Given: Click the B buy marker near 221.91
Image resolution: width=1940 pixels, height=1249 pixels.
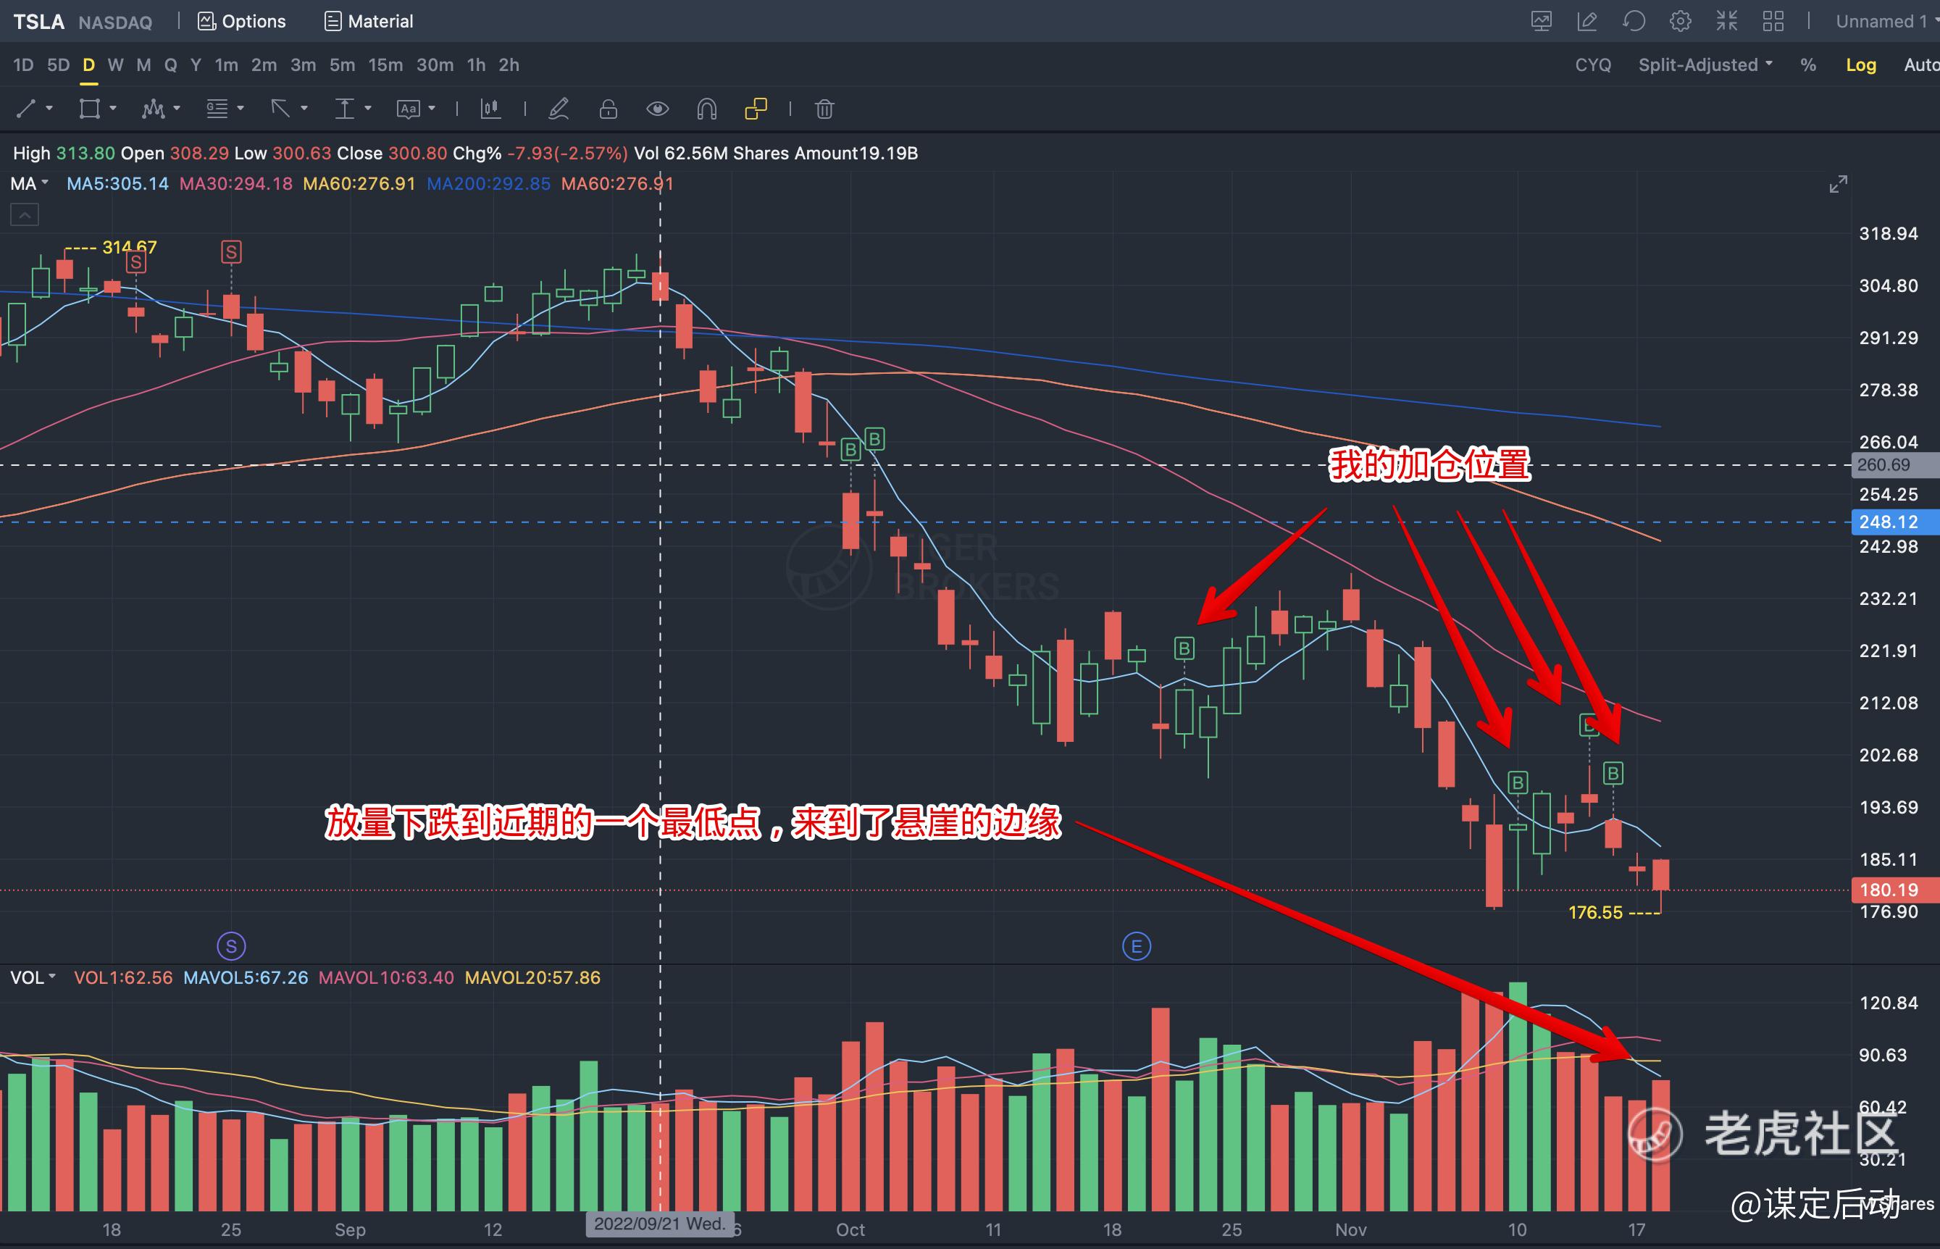Looking at the screenshot, I should pyautogui.click(x=1184, y=648).
